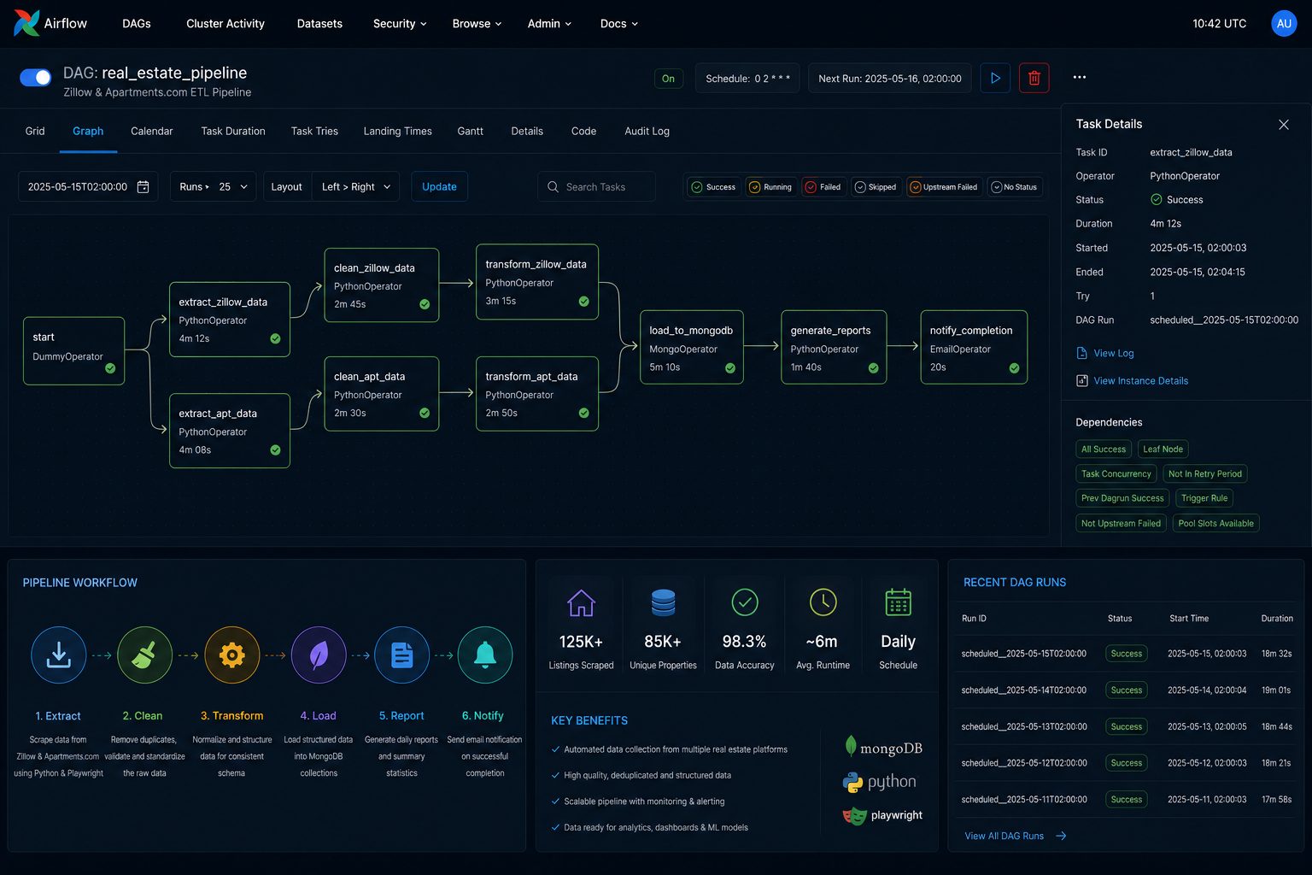Switch to the Gantt tab
This screenshot has width=1312, height=875.
point(471,131)
